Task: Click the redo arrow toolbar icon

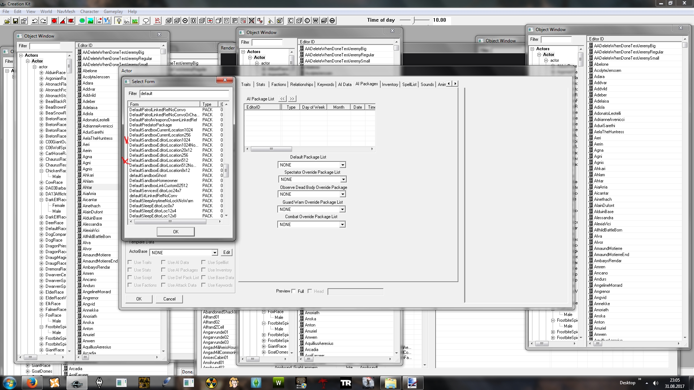Action: (43, 21)
